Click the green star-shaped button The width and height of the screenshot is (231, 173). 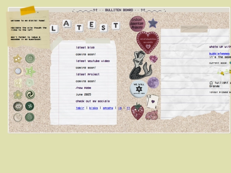[x=30, y=72]
